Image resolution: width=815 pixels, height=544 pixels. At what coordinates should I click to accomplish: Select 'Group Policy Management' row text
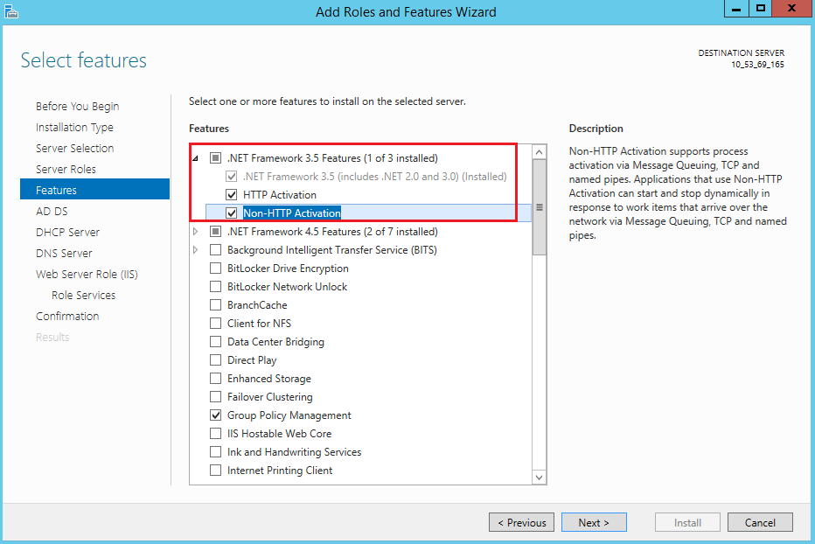[289, 415]
